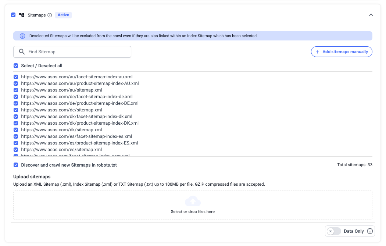386x246 pixels.
Task: Click Add sitemaps manually button
Action: 342,52
